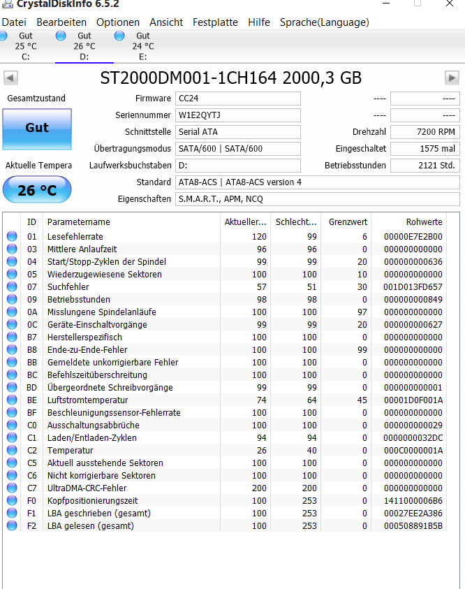Open the Bearbeiten menu

pos(61,22)
